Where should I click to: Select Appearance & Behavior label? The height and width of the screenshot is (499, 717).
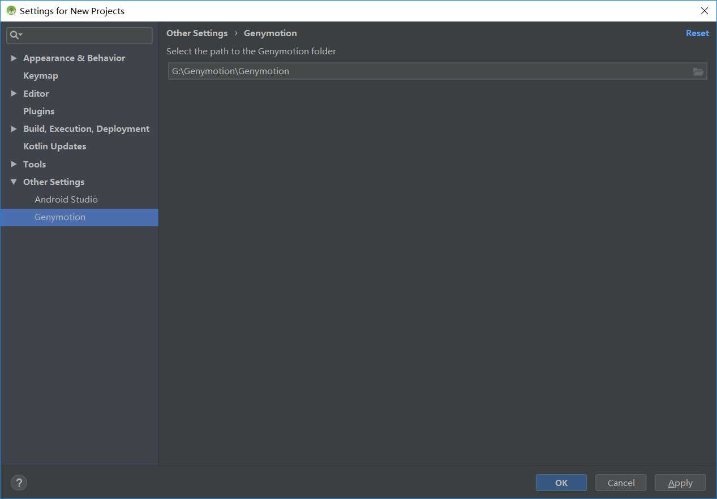[74, 58]
